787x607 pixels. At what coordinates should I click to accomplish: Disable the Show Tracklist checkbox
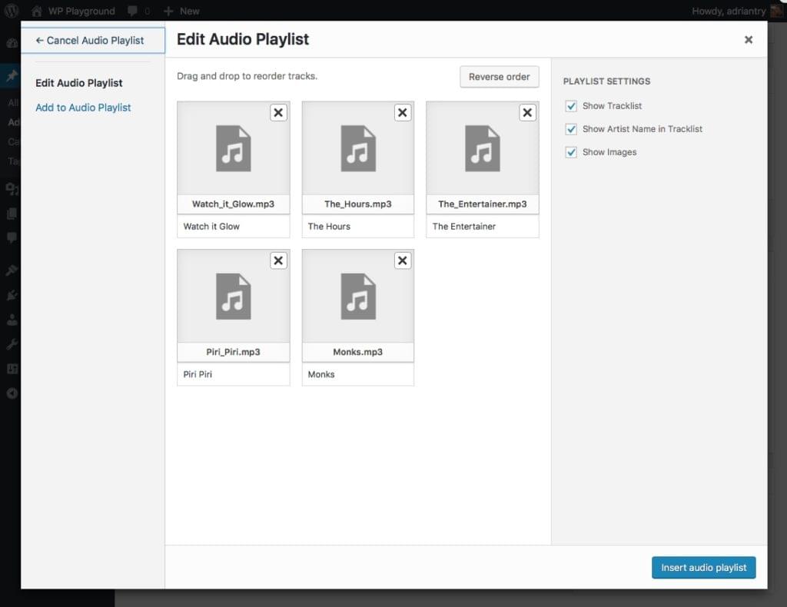tap(571, 105)
